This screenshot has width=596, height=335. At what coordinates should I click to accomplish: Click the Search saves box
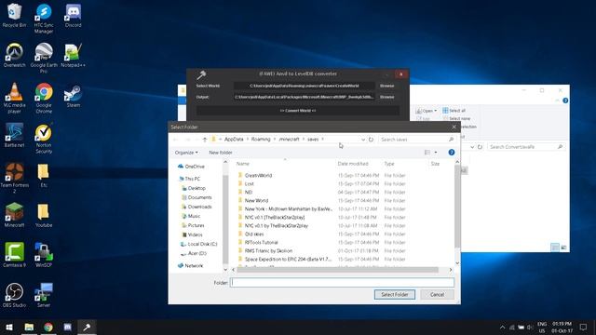coord(416,140)
